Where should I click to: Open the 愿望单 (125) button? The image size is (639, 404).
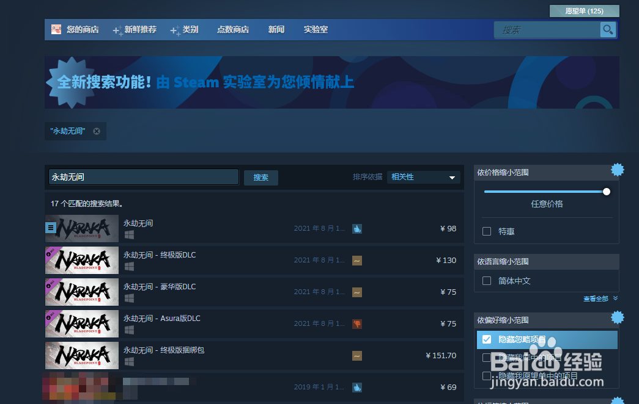[x=585, y=11]
